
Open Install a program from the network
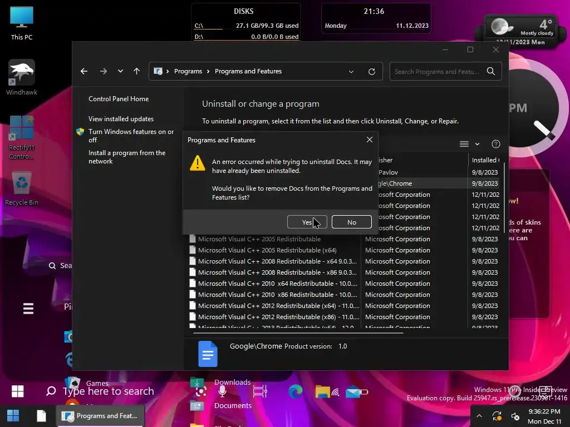click(127, 157)
